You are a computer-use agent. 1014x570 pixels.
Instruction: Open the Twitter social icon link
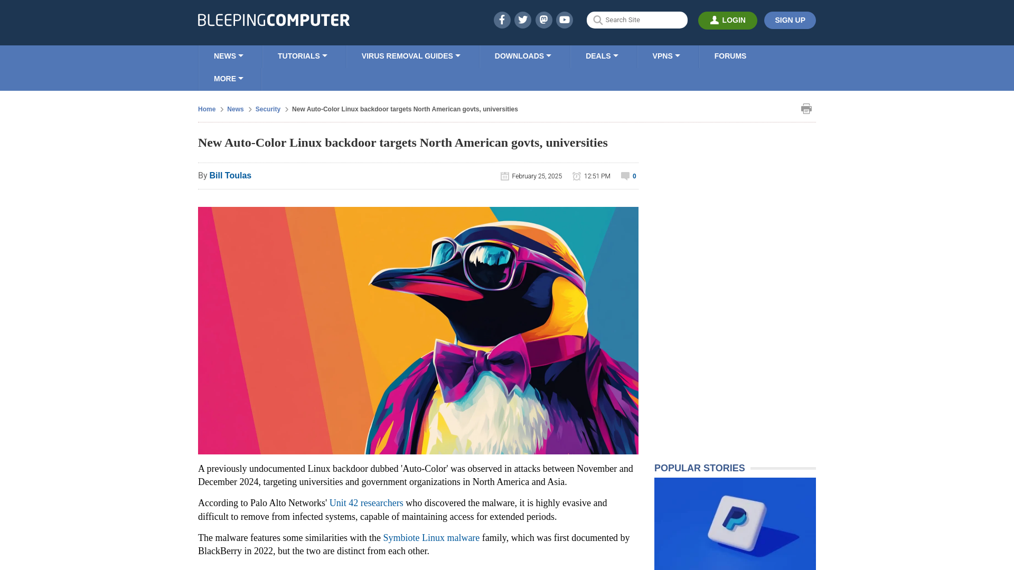522,20
